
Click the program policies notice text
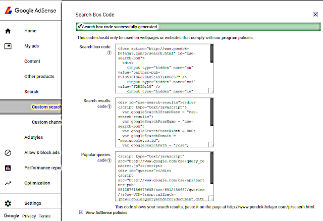[165, 37]
